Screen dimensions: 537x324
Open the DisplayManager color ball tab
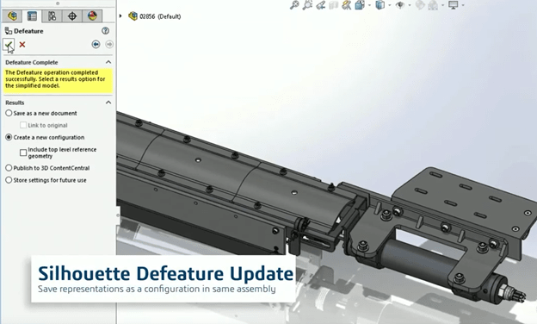(92, 16)
